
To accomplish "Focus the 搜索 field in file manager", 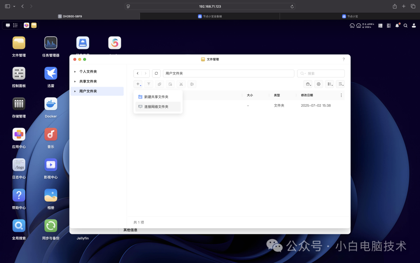I will point(321,74).
